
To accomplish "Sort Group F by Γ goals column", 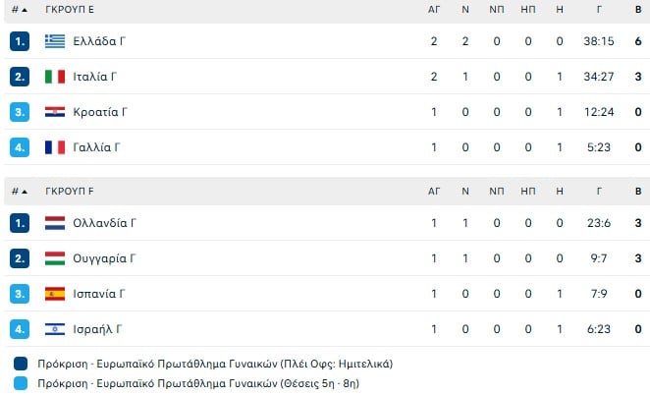I will (x=598, y=191).
